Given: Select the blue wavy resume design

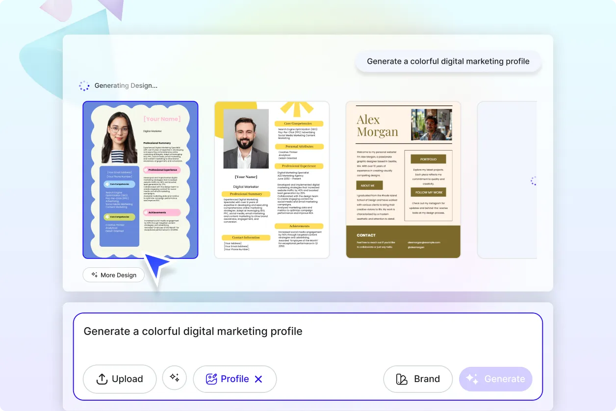Looking at the screenshot, I should tap(140, 180).
